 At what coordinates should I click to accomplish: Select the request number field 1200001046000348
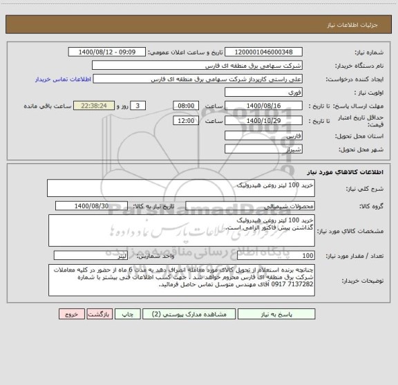click(x=263, y=52)
